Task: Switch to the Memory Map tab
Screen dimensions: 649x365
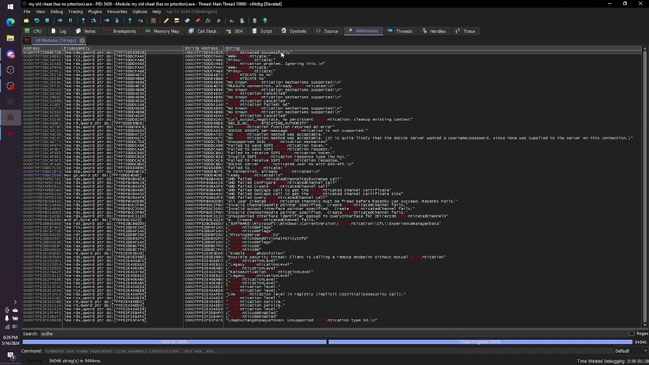Action: click(x=162, y=31)
